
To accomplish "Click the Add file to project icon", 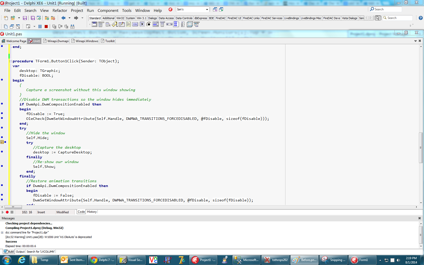I will point(47,18).
